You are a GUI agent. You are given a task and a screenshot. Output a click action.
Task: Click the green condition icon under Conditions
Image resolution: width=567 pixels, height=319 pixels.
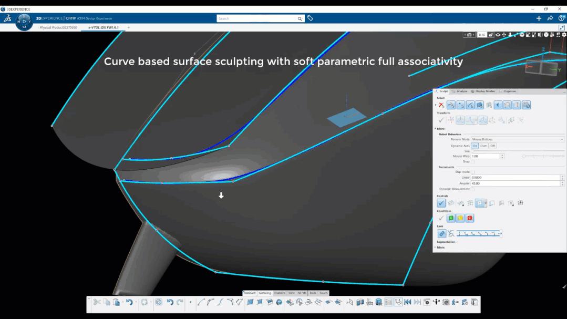click(451, 218)
